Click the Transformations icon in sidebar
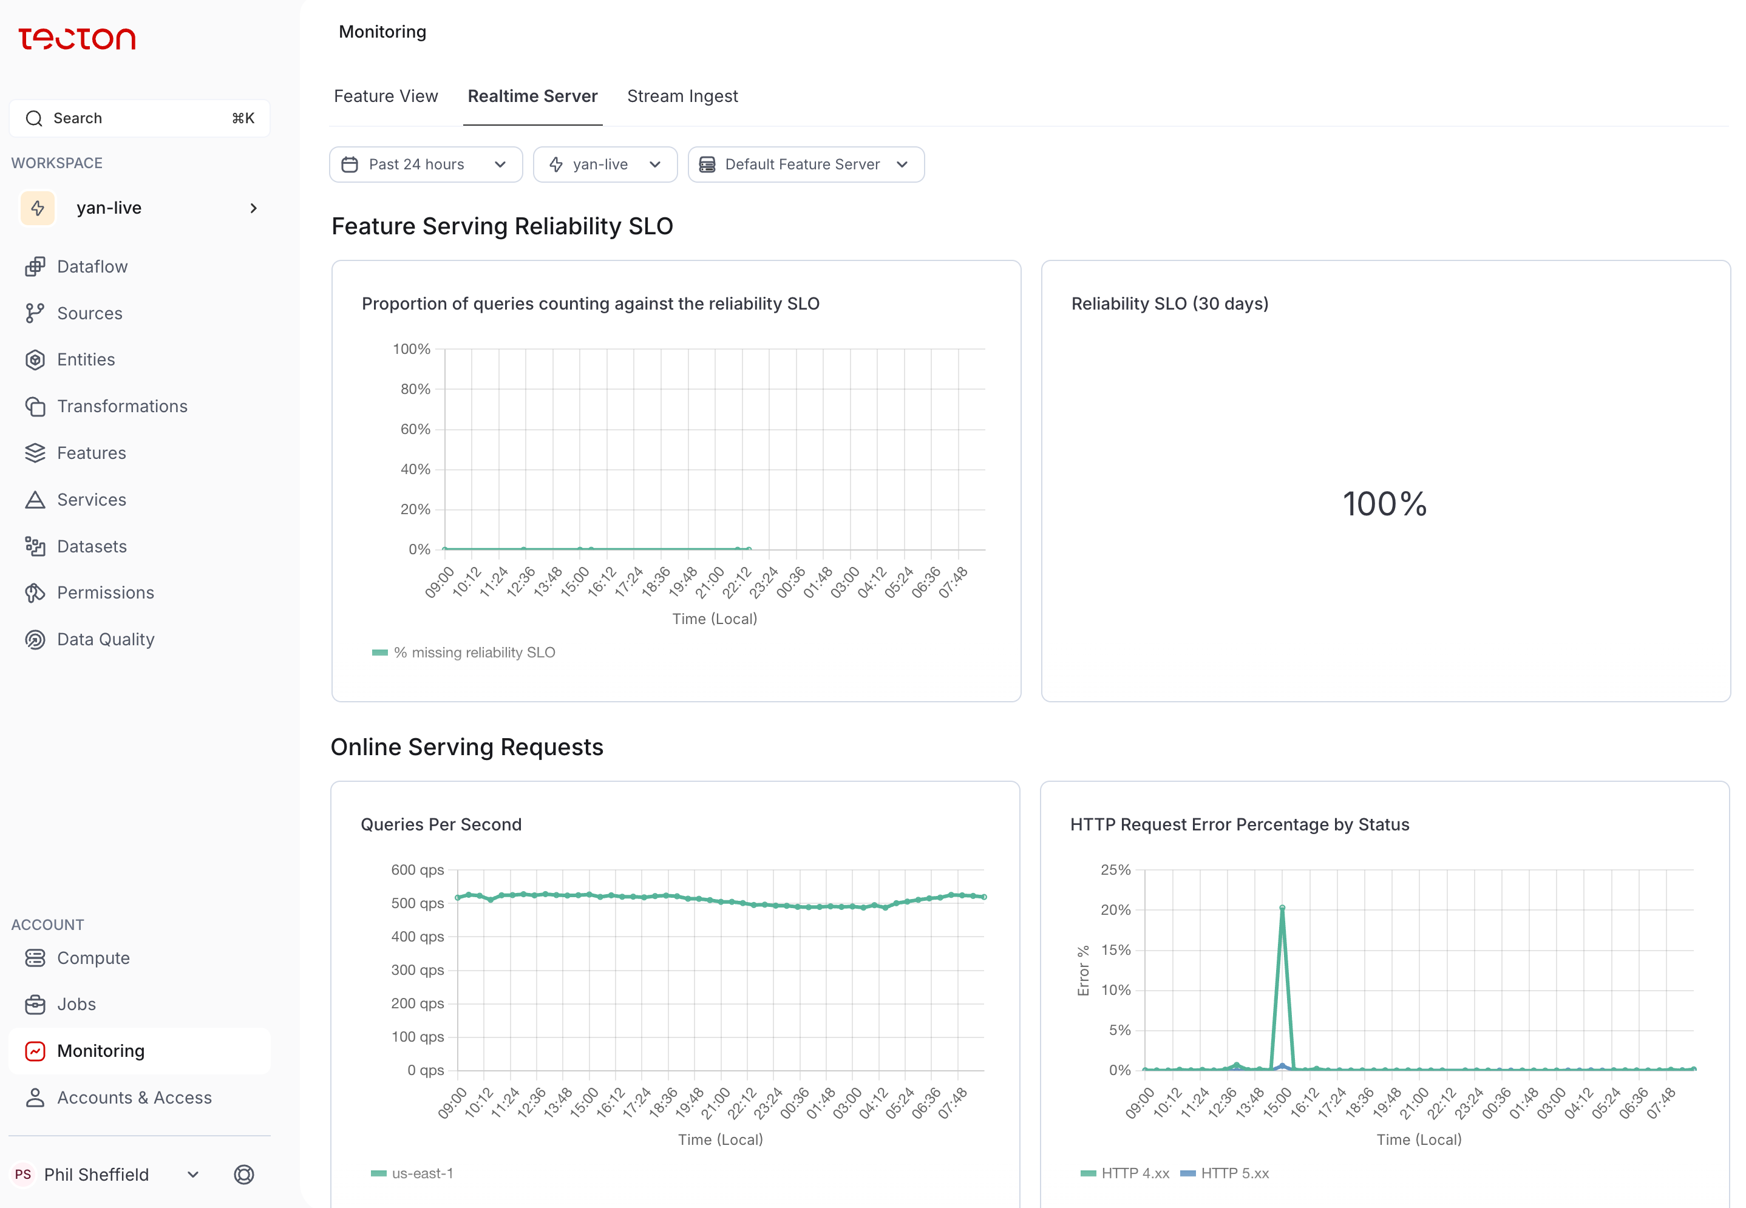 36,405
